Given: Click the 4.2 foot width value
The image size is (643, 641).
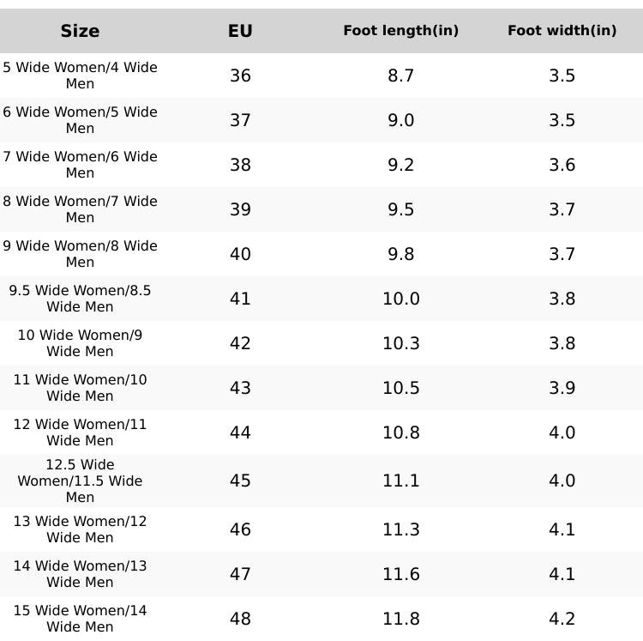Looking at the screenshot, I should pyautogui.click(x=562, y=619).
